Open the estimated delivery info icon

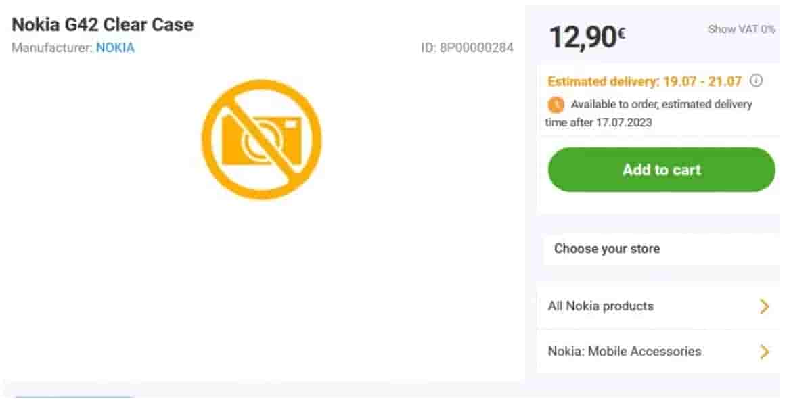(756, 80)
